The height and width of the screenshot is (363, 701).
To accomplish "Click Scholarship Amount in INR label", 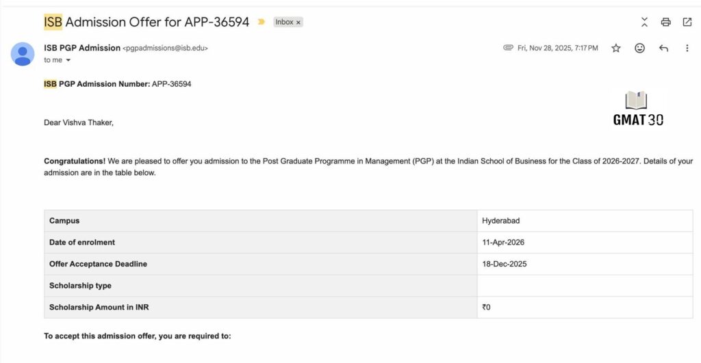I will click(x=99, y=307).
